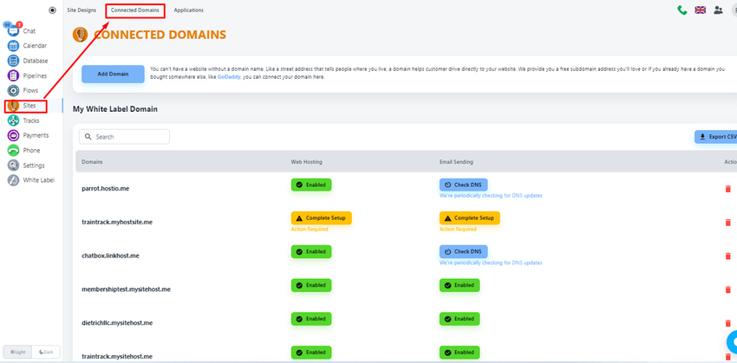Click the domain Search field
The width and height of the screenshot is (737, 363).
tap(124, 137)
